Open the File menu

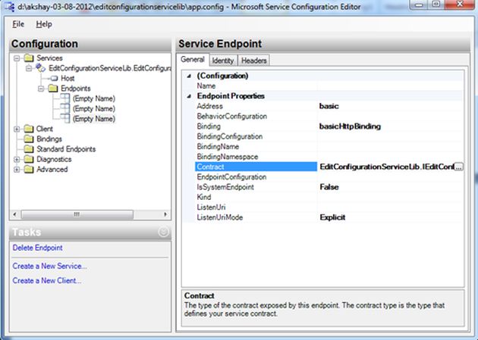pos(18,24)
